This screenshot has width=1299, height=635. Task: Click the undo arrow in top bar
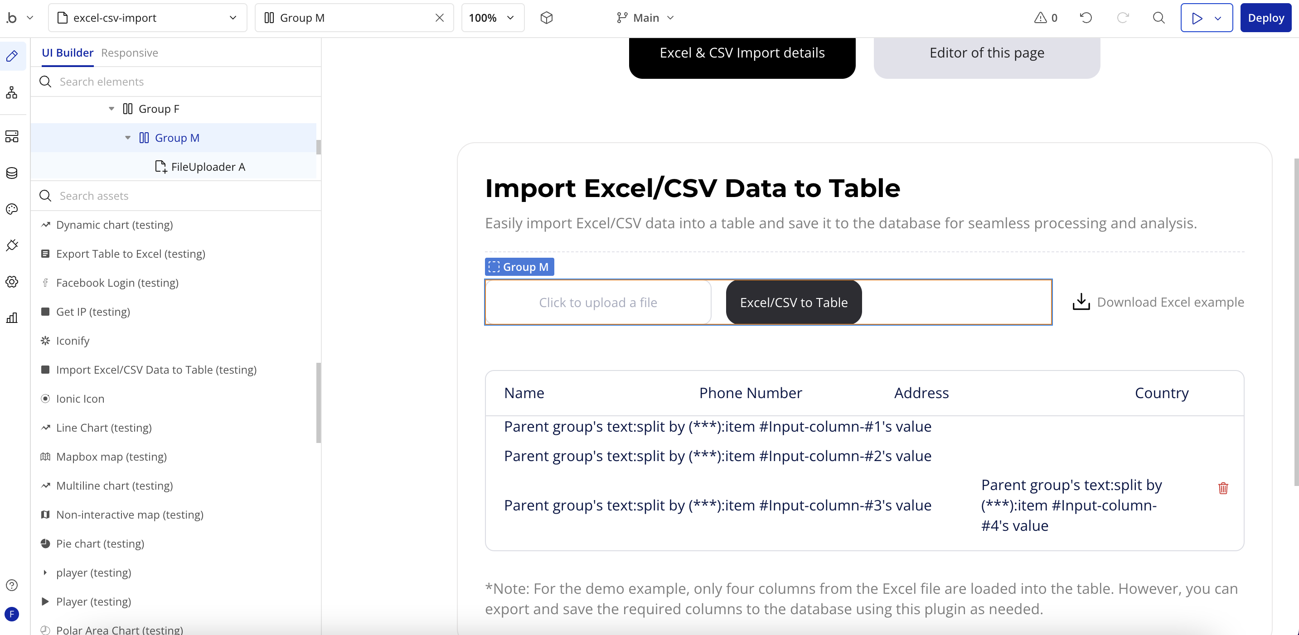click(1086, 18)
